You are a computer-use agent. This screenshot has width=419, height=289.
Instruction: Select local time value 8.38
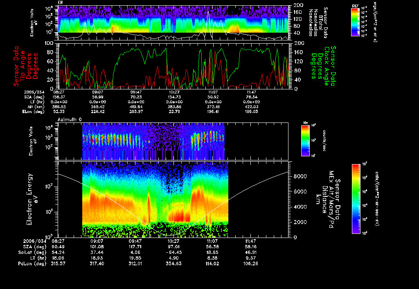point(212,258)
